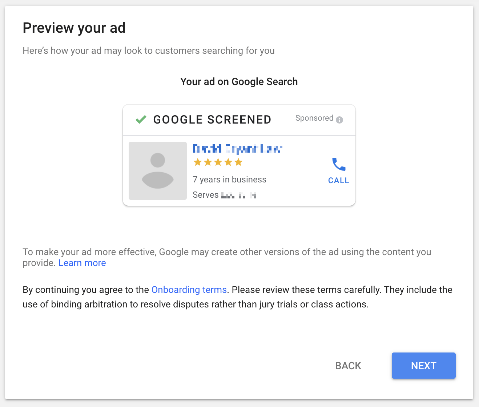Click the blurred business name in ad
Screen dimensions: 479x407
[x=237, y=148]
